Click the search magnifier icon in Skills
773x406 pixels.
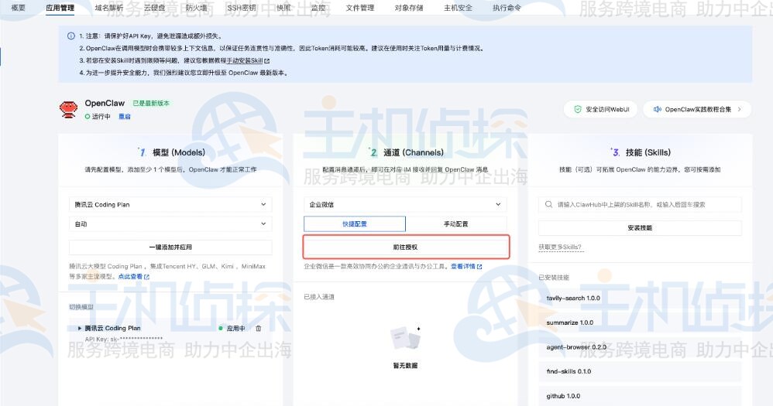(x=548, y=204)
